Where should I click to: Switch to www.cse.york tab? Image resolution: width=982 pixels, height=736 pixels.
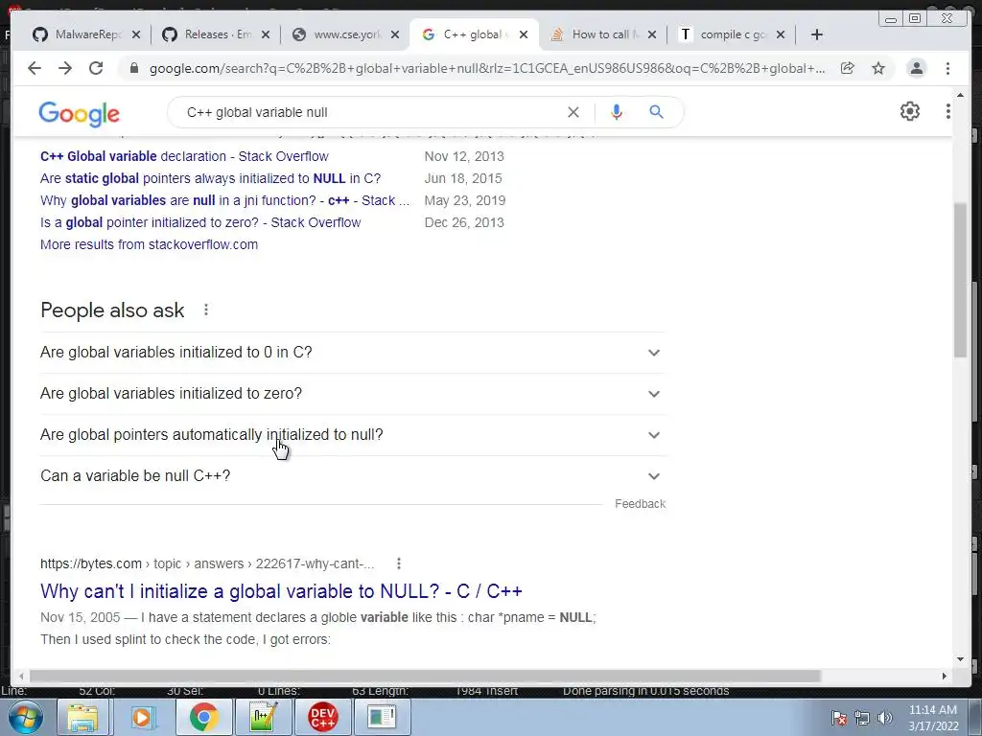coord(345,34)
